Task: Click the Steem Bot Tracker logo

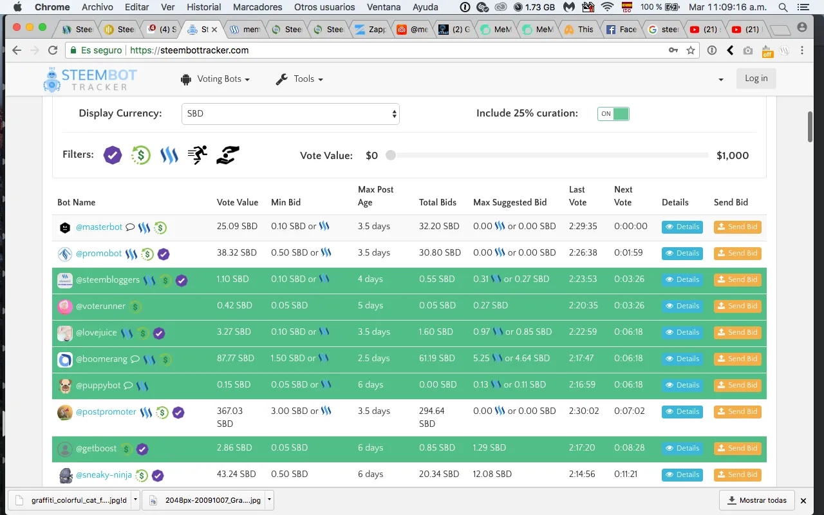Action: coord(91,79)
